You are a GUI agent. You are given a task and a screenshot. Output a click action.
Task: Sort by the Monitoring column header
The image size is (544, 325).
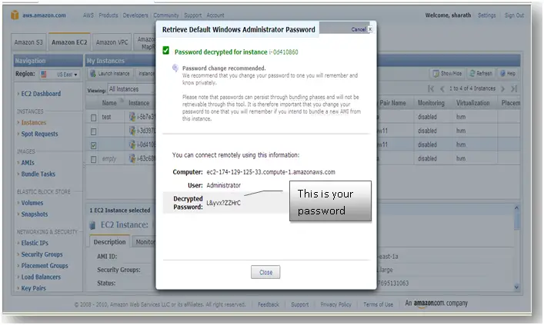click(x=431, y=103)
